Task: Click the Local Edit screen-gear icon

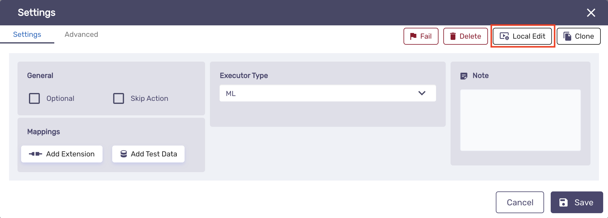Action: coord(504,36)
